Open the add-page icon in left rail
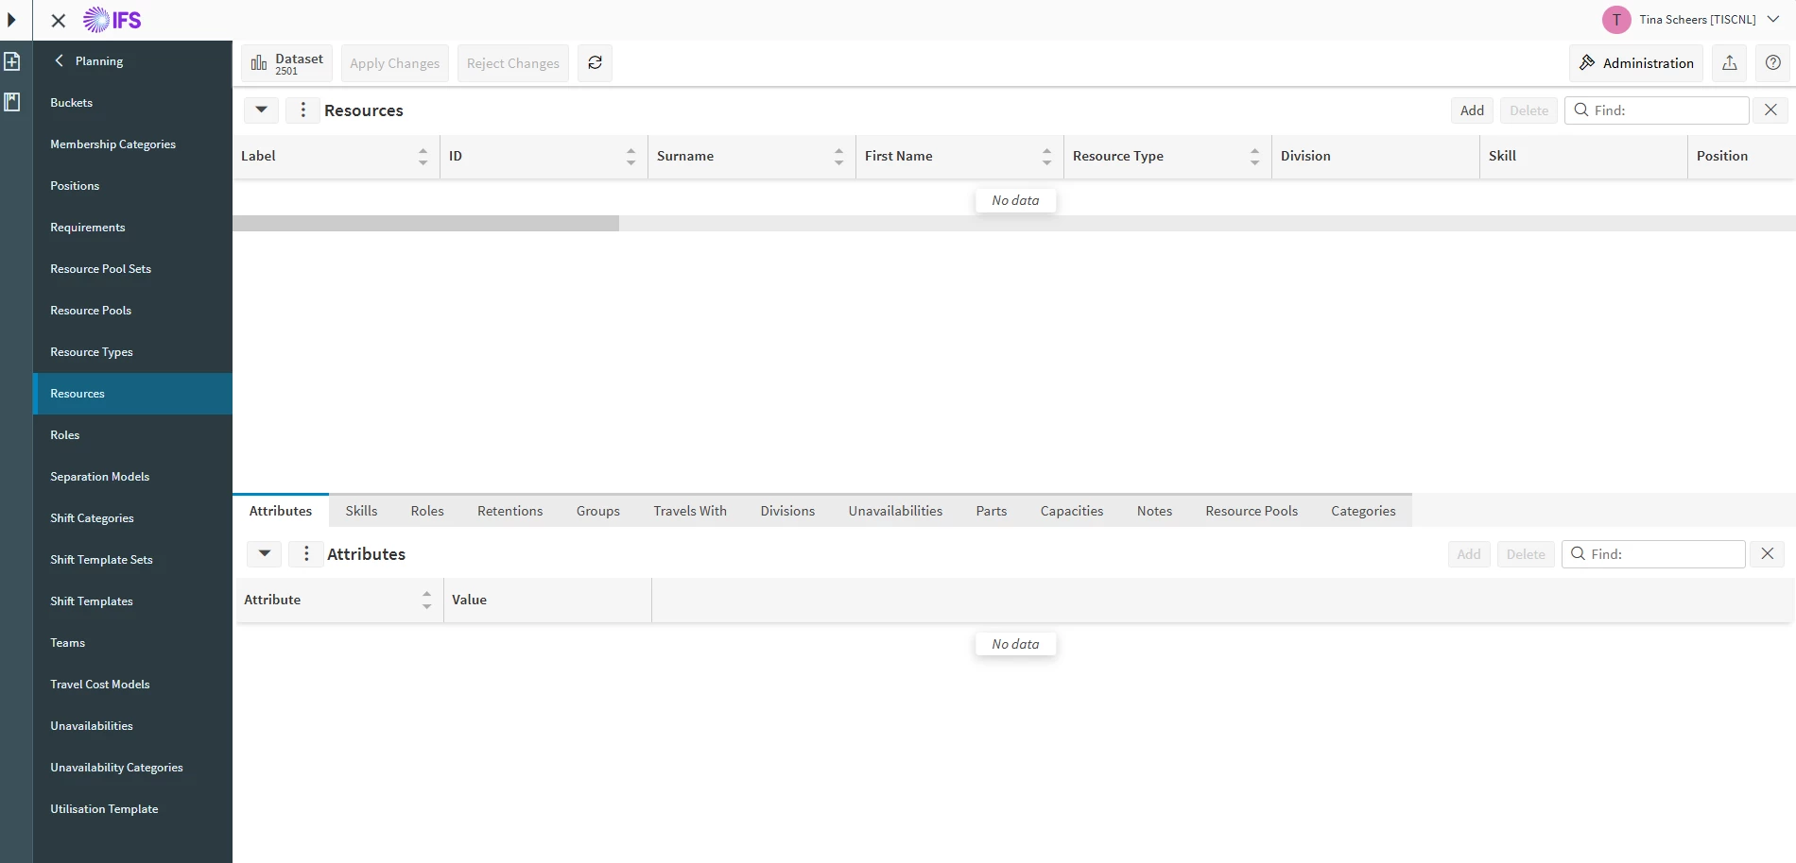 12,61
